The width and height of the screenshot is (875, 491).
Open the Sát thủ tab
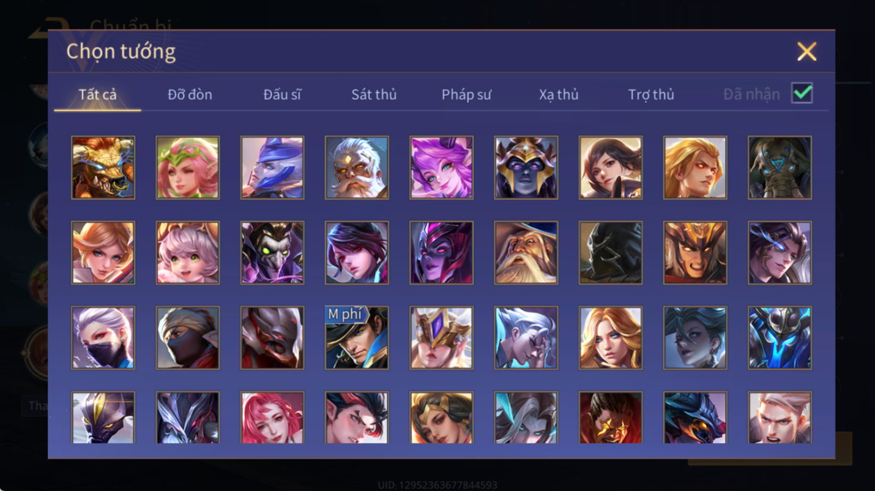click(x=374, y=94)
